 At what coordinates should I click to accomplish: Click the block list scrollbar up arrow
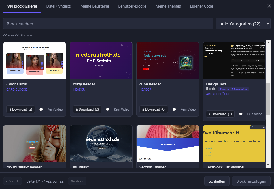(x=268, y=42)
